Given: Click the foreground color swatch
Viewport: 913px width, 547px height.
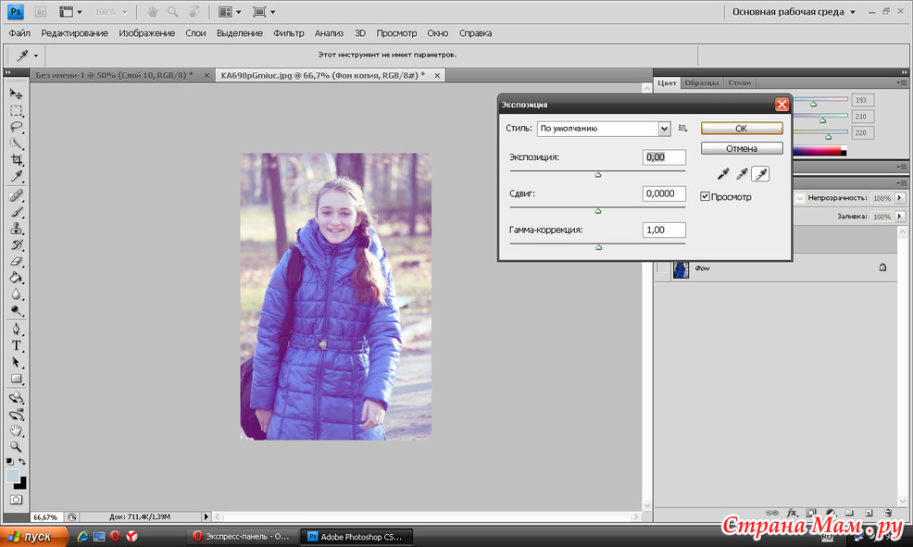Looking at the screenshot, I should coord(12,476).
